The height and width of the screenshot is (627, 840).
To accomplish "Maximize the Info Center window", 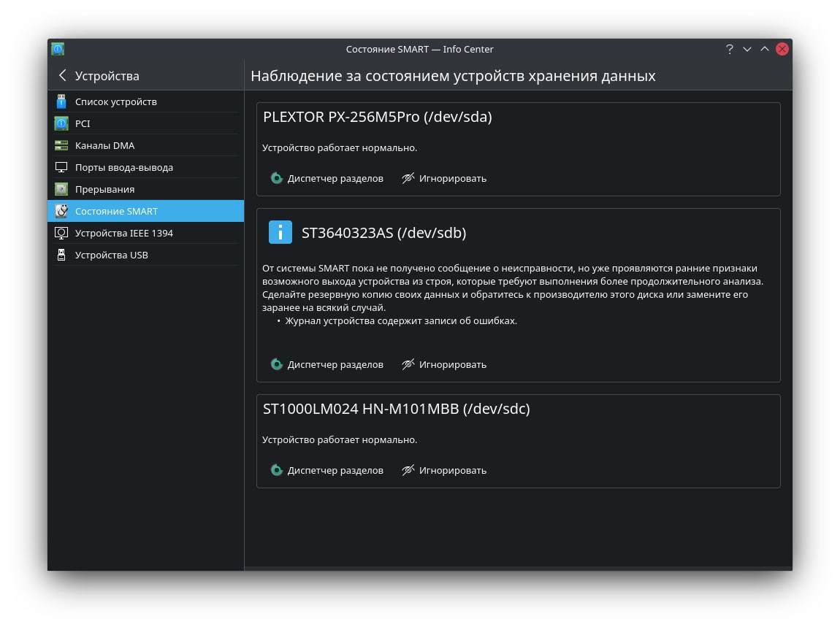I will (x=765, y=49).
